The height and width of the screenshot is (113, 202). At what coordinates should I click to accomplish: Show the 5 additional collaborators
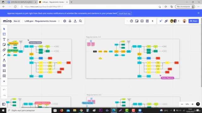pyautogui.click(x=179, y=21)
